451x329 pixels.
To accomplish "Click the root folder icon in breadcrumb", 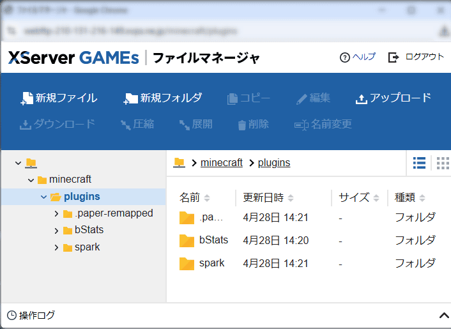I will 180,162.
